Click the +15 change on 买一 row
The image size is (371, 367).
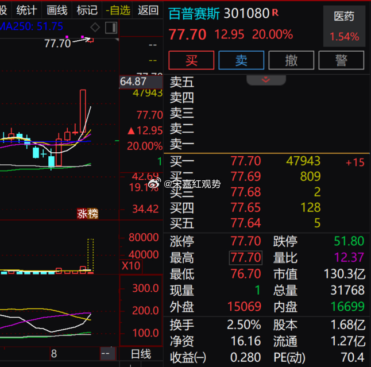[355, 163]
